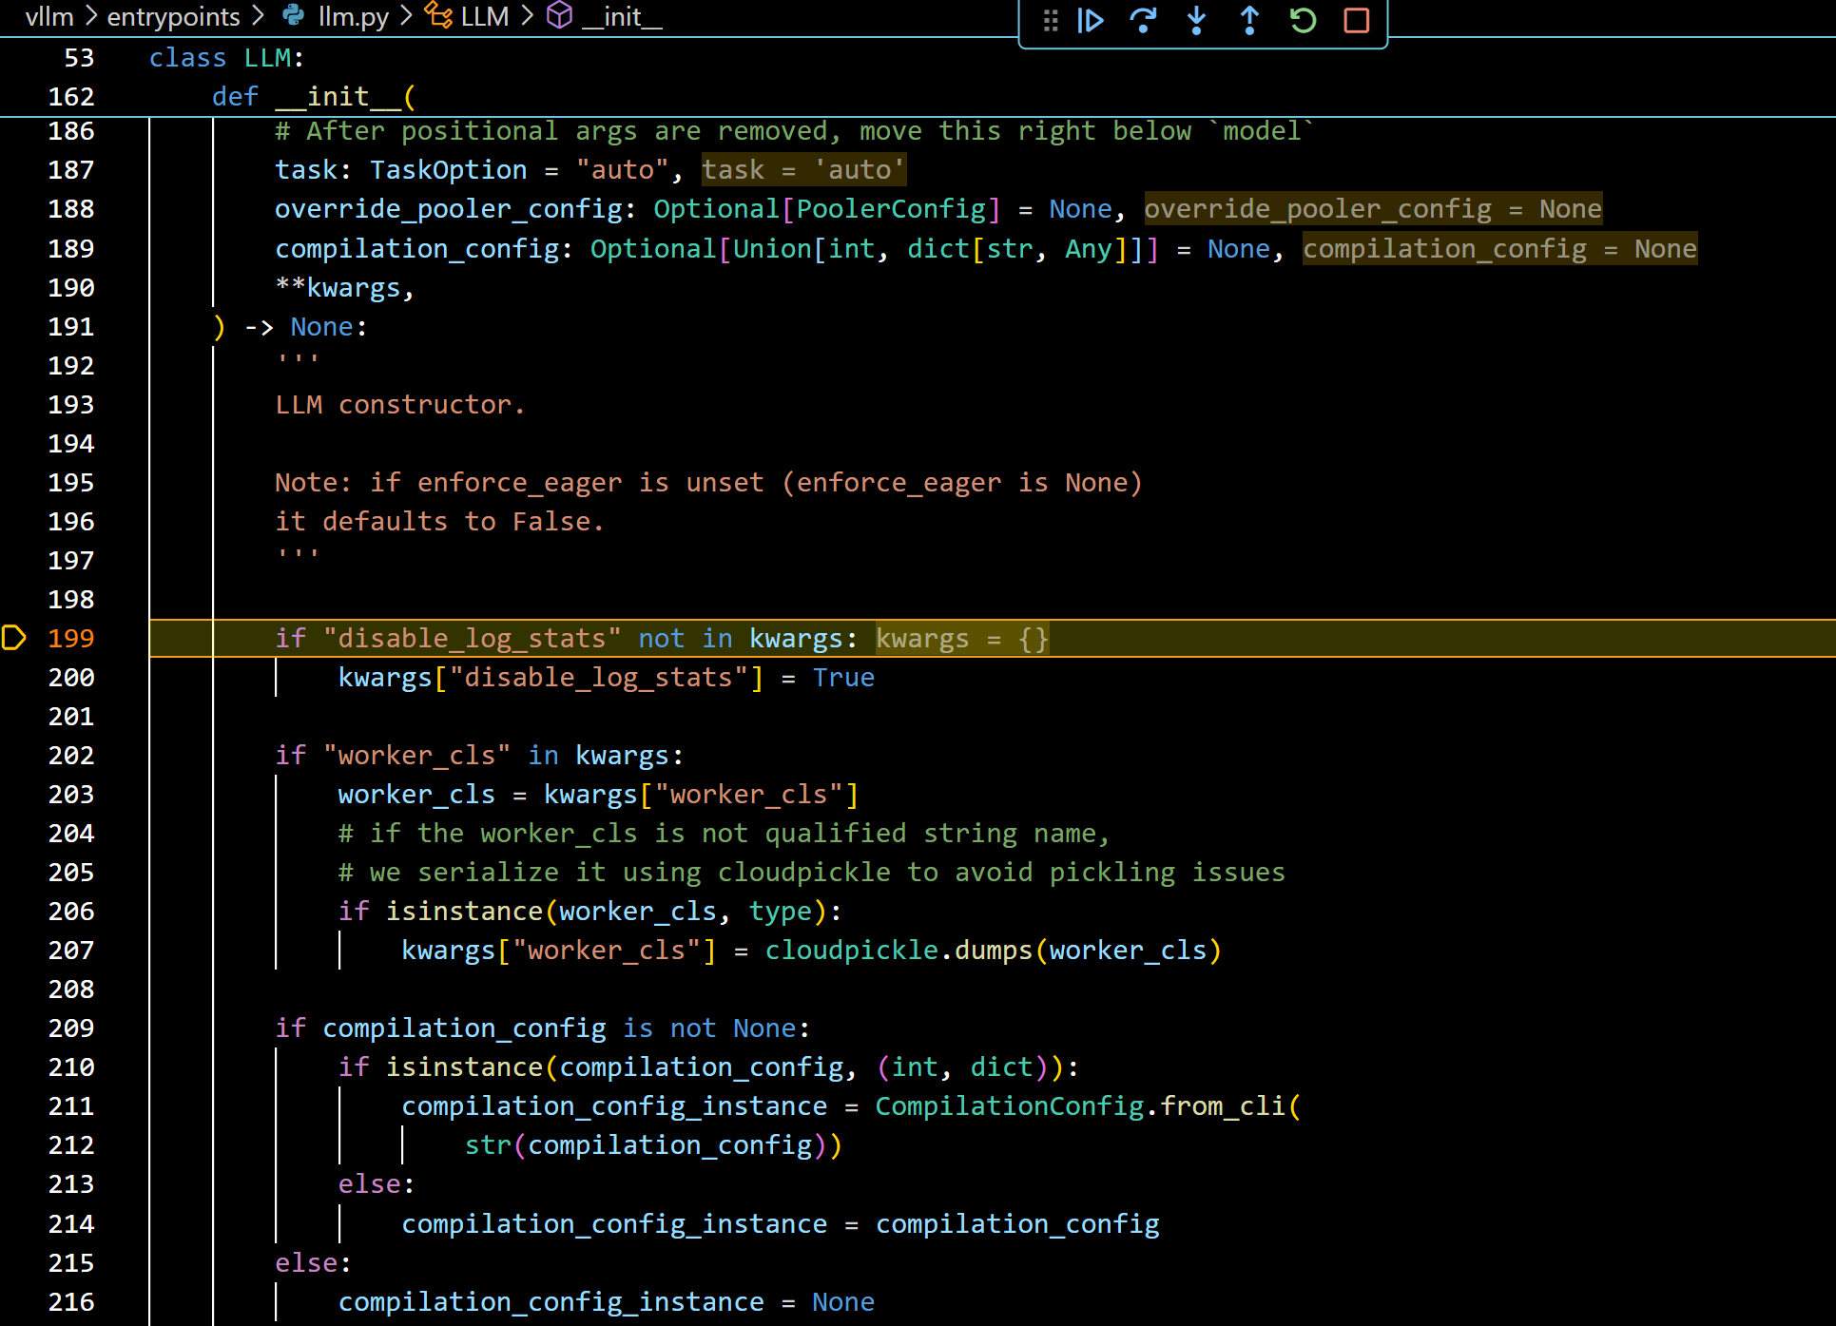Click the Step Into debug arrow
This screenshot has height=1326, width=1836.
(1196, 20)
